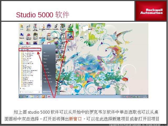Click the magnifier icon in Start search
Image resolution: width=168 pixels, height=126 pixels.
click(39, 92)
